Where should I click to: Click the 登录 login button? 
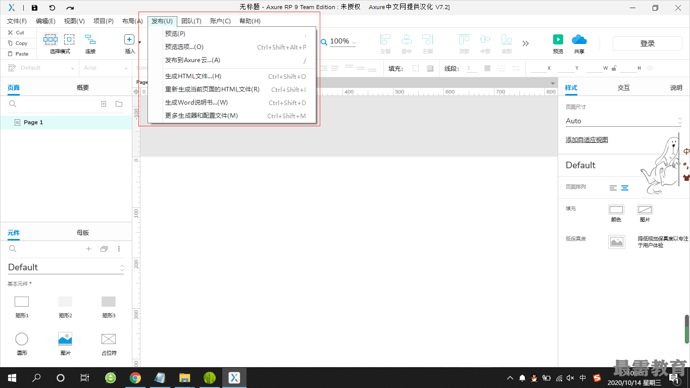coord(648,43)
